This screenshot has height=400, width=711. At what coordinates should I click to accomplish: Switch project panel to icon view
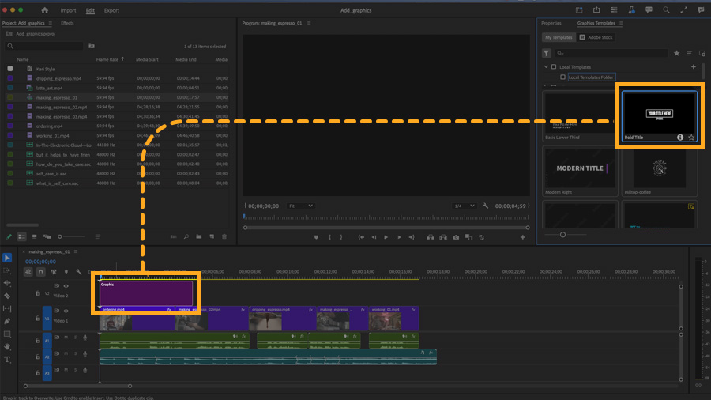click(x=35, y=236)
